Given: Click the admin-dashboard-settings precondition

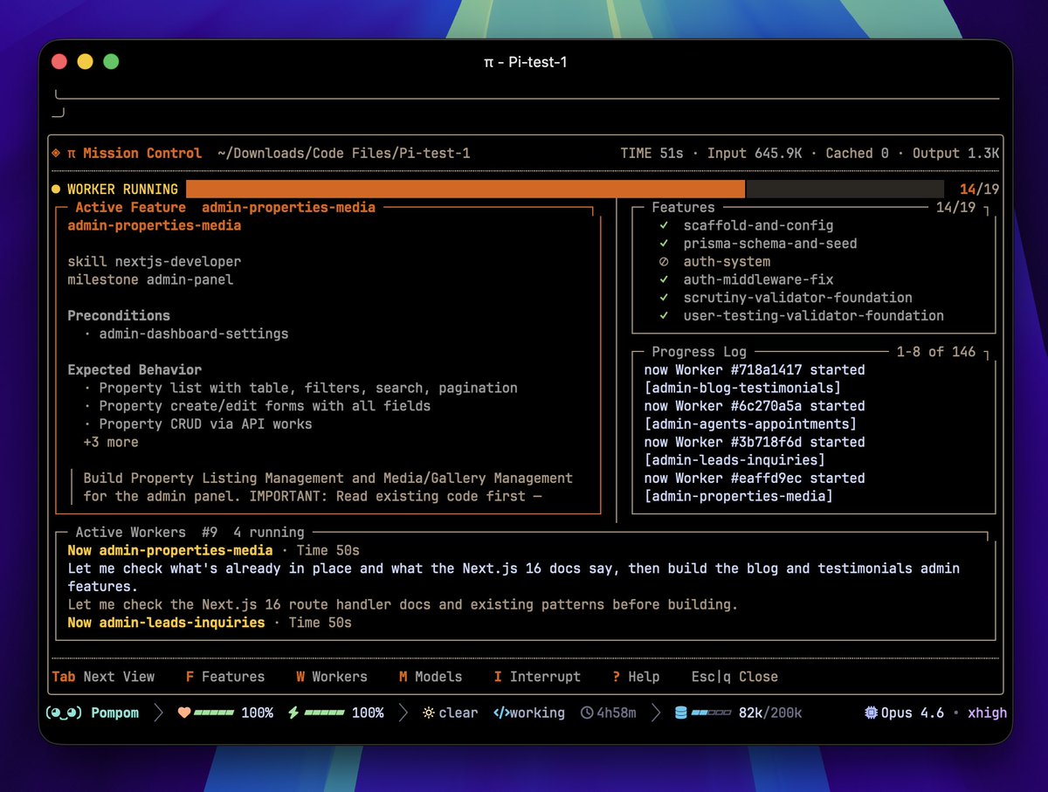Looking at the screenshot, I should pyautogui.click(x=193, y=334).
